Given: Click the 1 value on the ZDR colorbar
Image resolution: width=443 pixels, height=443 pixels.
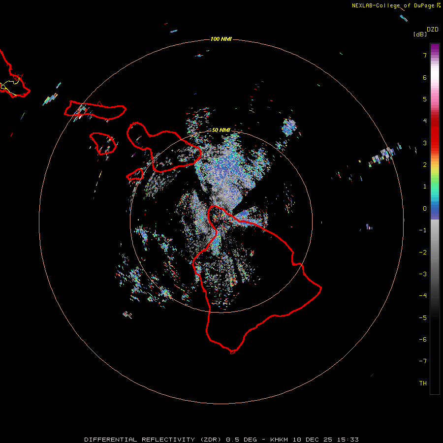Looking at the screenshot, I should click(x=425, y=187).
